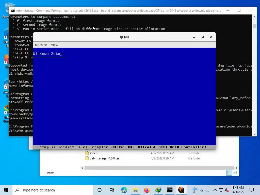Minimize the QEMU window
Screen dimensions: 260x195
pyautogui.click(x=194, y=37)
